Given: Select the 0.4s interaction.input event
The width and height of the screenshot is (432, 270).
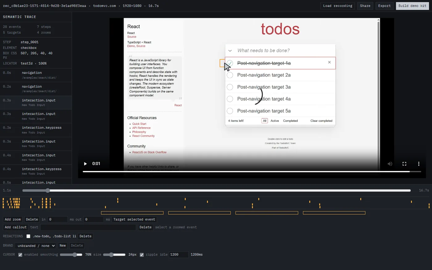Looking at the screenshot, I should 36,157.
